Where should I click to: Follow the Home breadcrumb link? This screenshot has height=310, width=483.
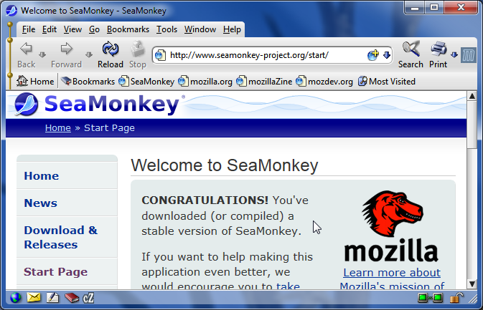(x=58, y=128)
